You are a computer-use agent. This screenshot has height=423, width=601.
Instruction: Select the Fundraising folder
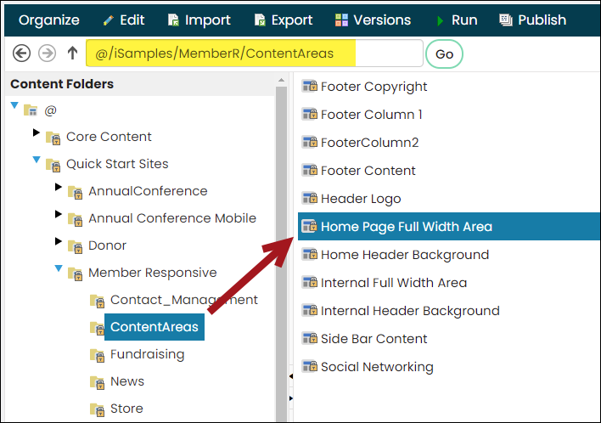[147, 354]
